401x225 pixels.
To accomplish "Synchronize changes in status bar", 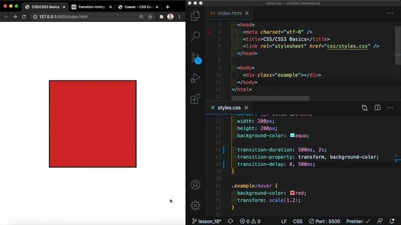I will tap(231, 221).
